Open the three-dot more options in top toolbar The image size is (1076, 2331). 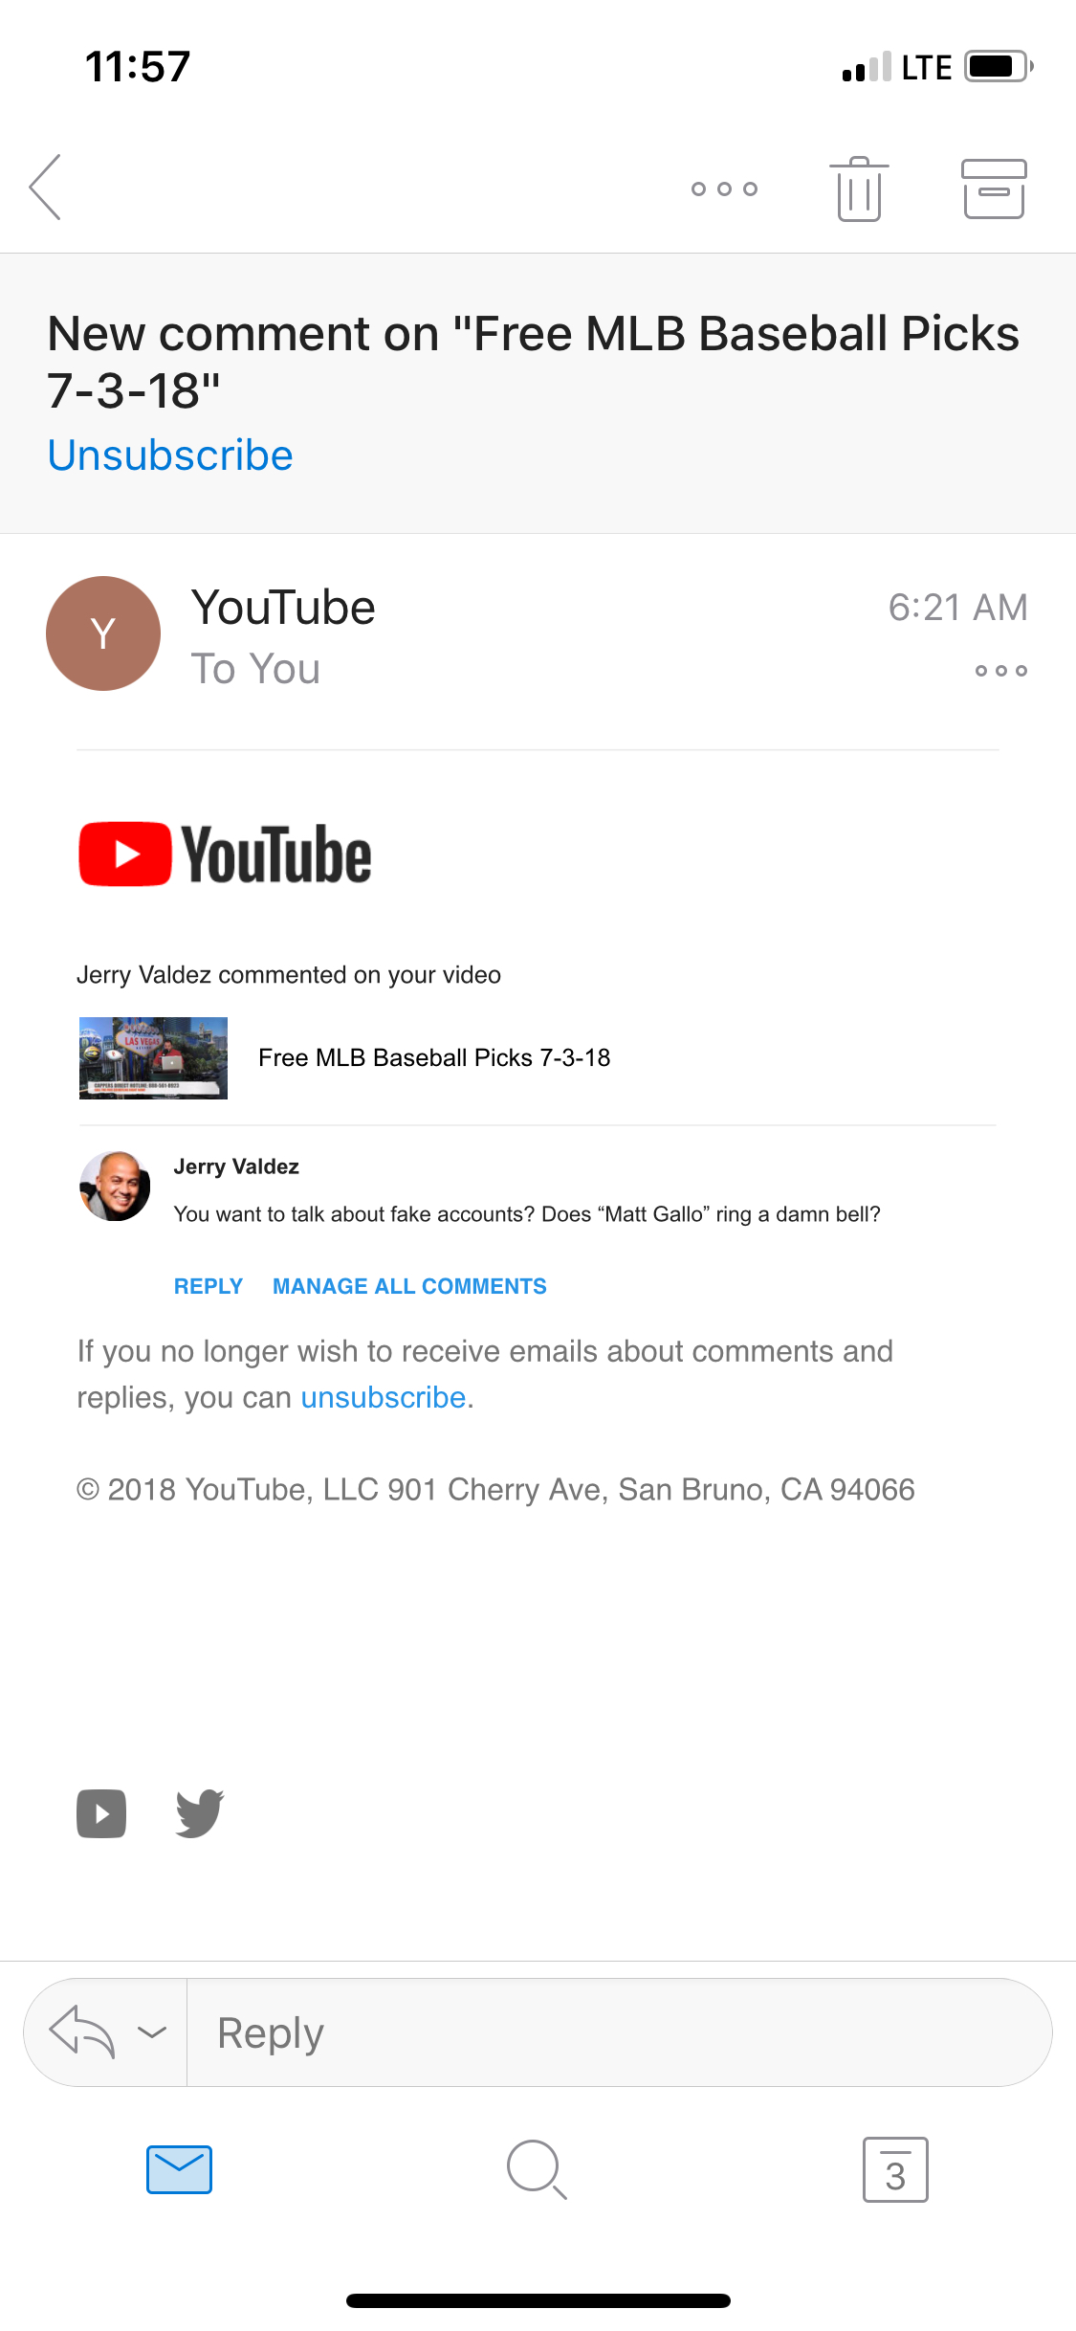[724, 189]
